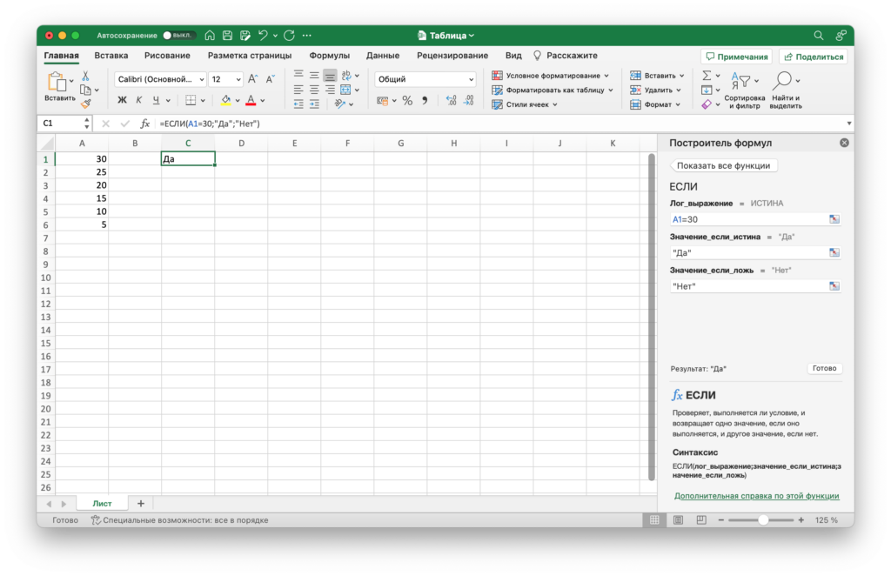Screen dimensions: 891x576
Task: Click the red font color button
Action: tap(251, 101)
